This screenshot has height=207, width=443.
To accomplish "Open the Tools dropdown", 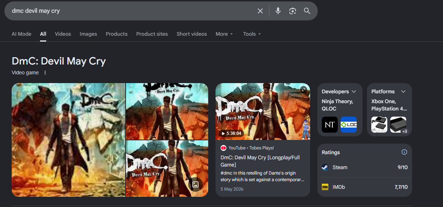I will click(x=252, y=34).
